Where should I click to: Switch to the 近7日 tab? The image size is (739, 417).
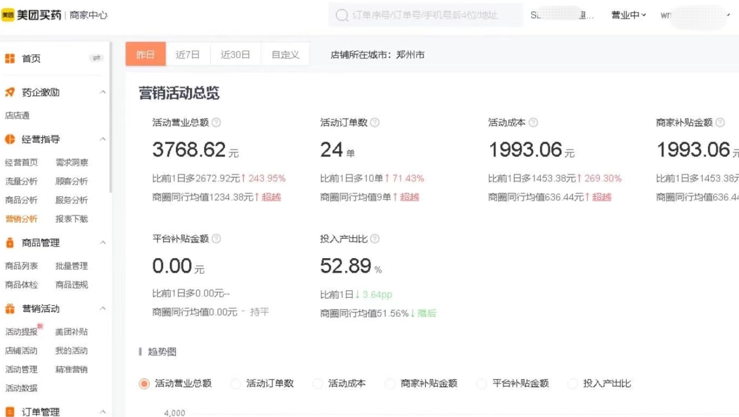pos(188,54)
